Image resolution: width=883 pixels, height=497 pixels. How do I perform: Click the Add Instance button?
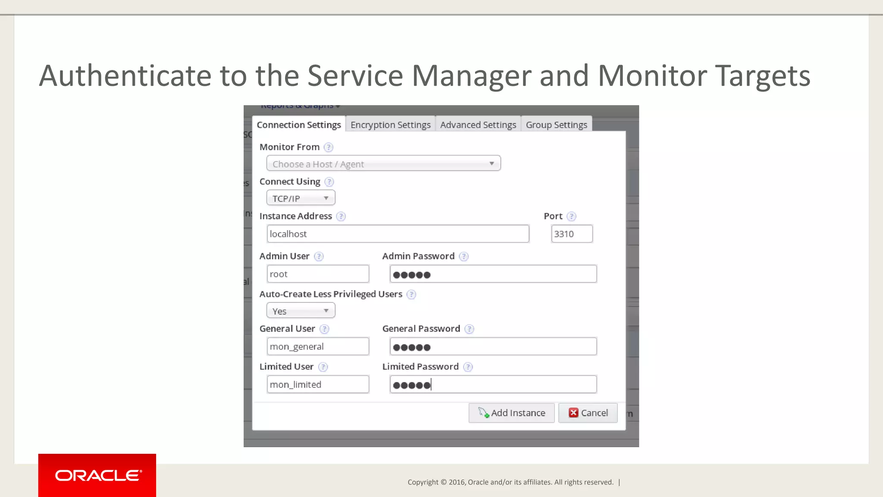click(512, 413)
